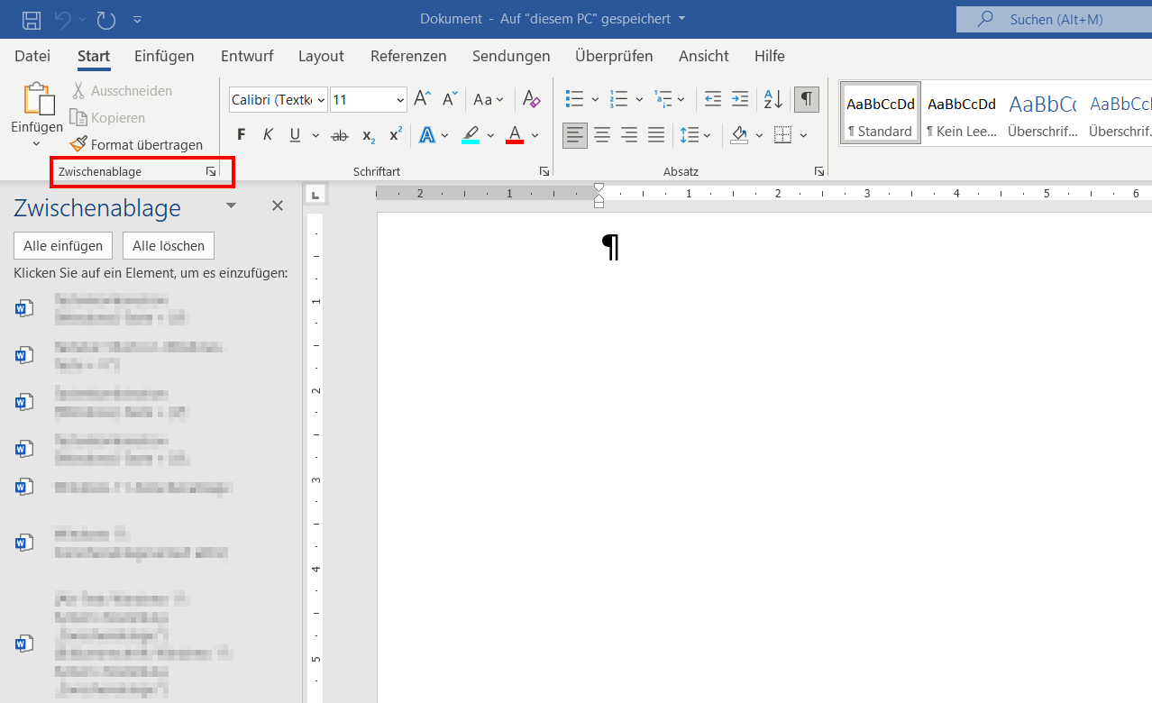Click Ausschneiden scissors command
Screen dimensions: 1152x703
(x=122, y=90)
